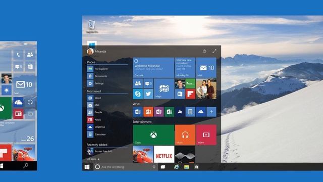Image resolution: width=323 pixels, height=182 pixels.
Task: Expand Start menu to full screen
Action: pos(214,51)
